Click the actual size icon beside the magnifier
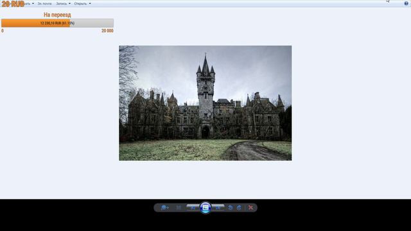The image size is (411, 231). [179, 208]
